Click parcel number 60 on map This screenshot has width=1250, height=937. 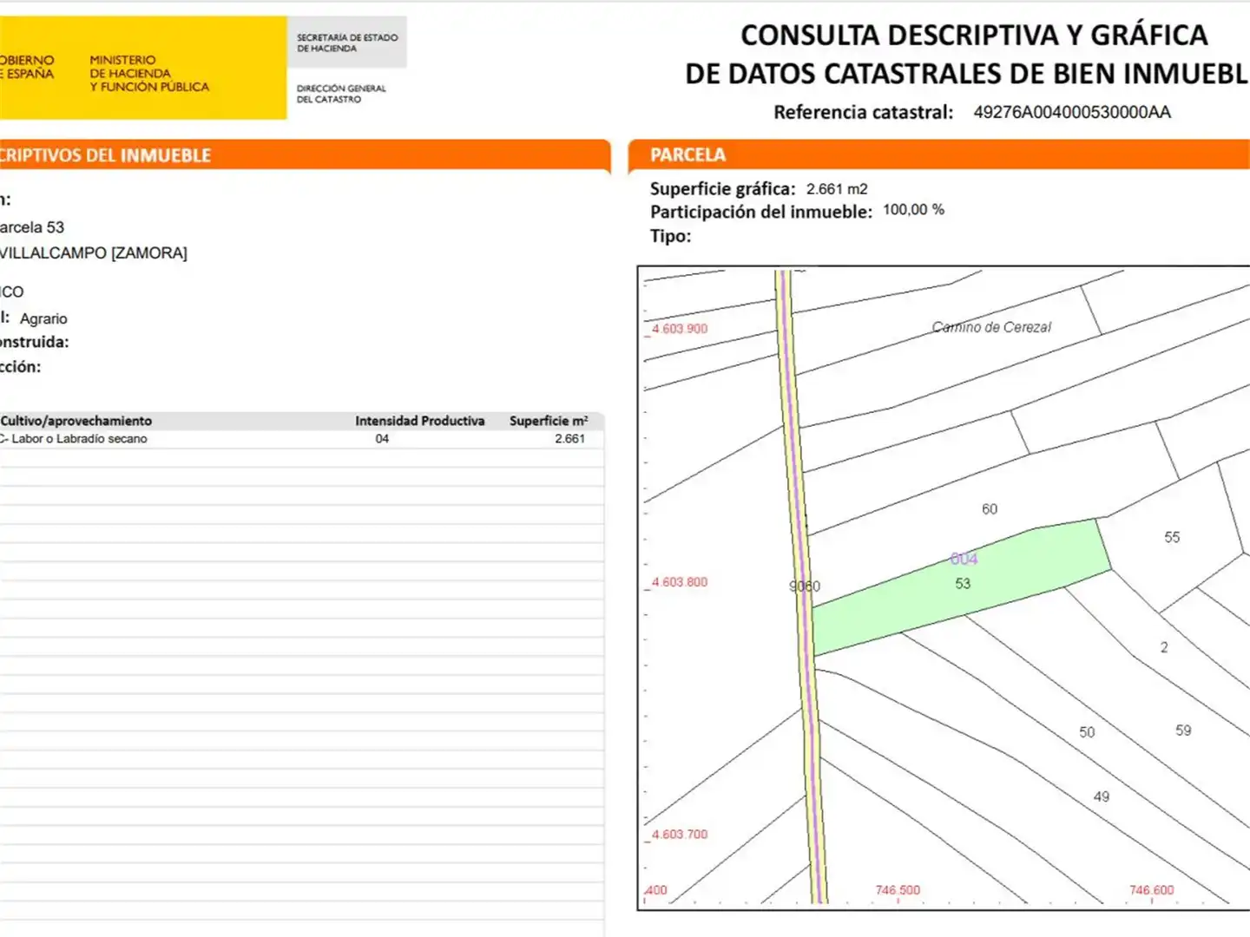coord(990,509)
